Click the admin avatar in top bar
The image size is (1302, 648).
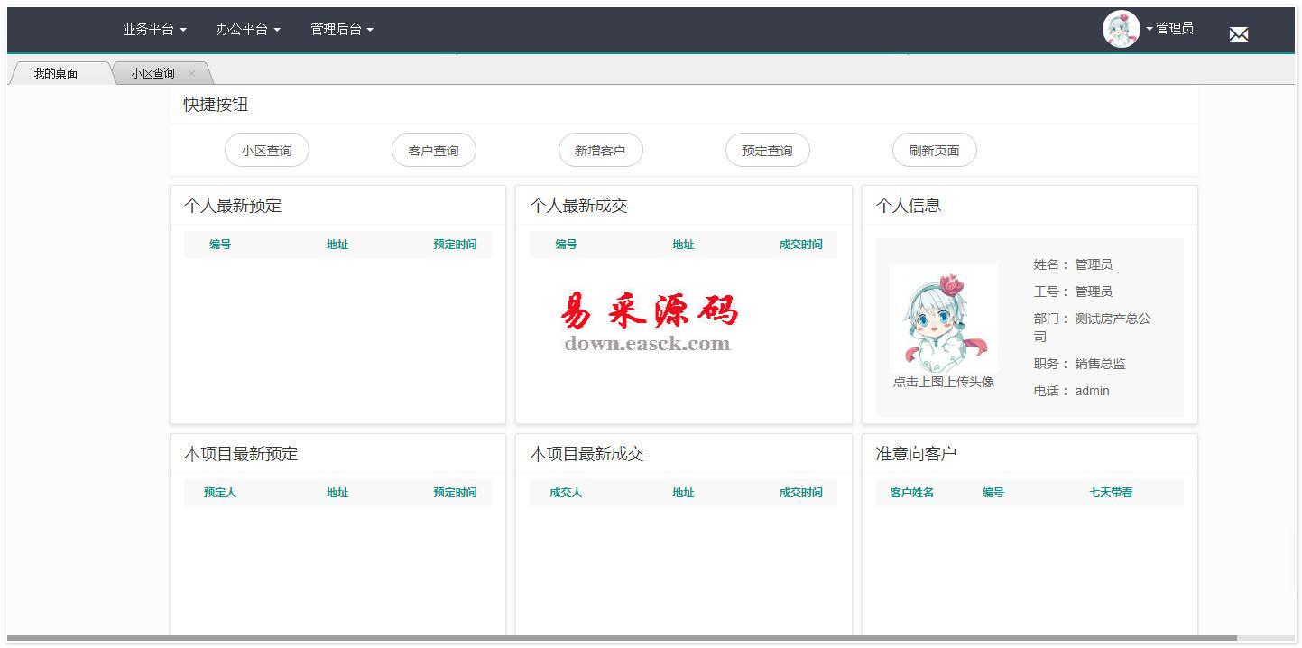pyautogui.click(x=1121, y=29)
